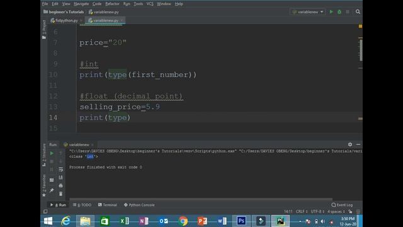Click the Windows Start button
The width and height of the screenshot is (403, 227).
48,221
